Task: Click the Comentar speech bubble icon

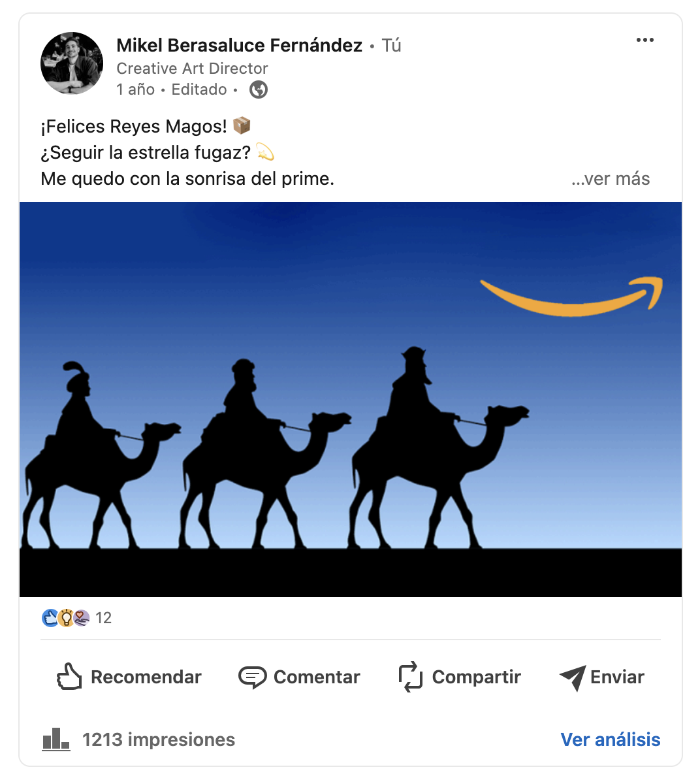Action: point(253,677)
